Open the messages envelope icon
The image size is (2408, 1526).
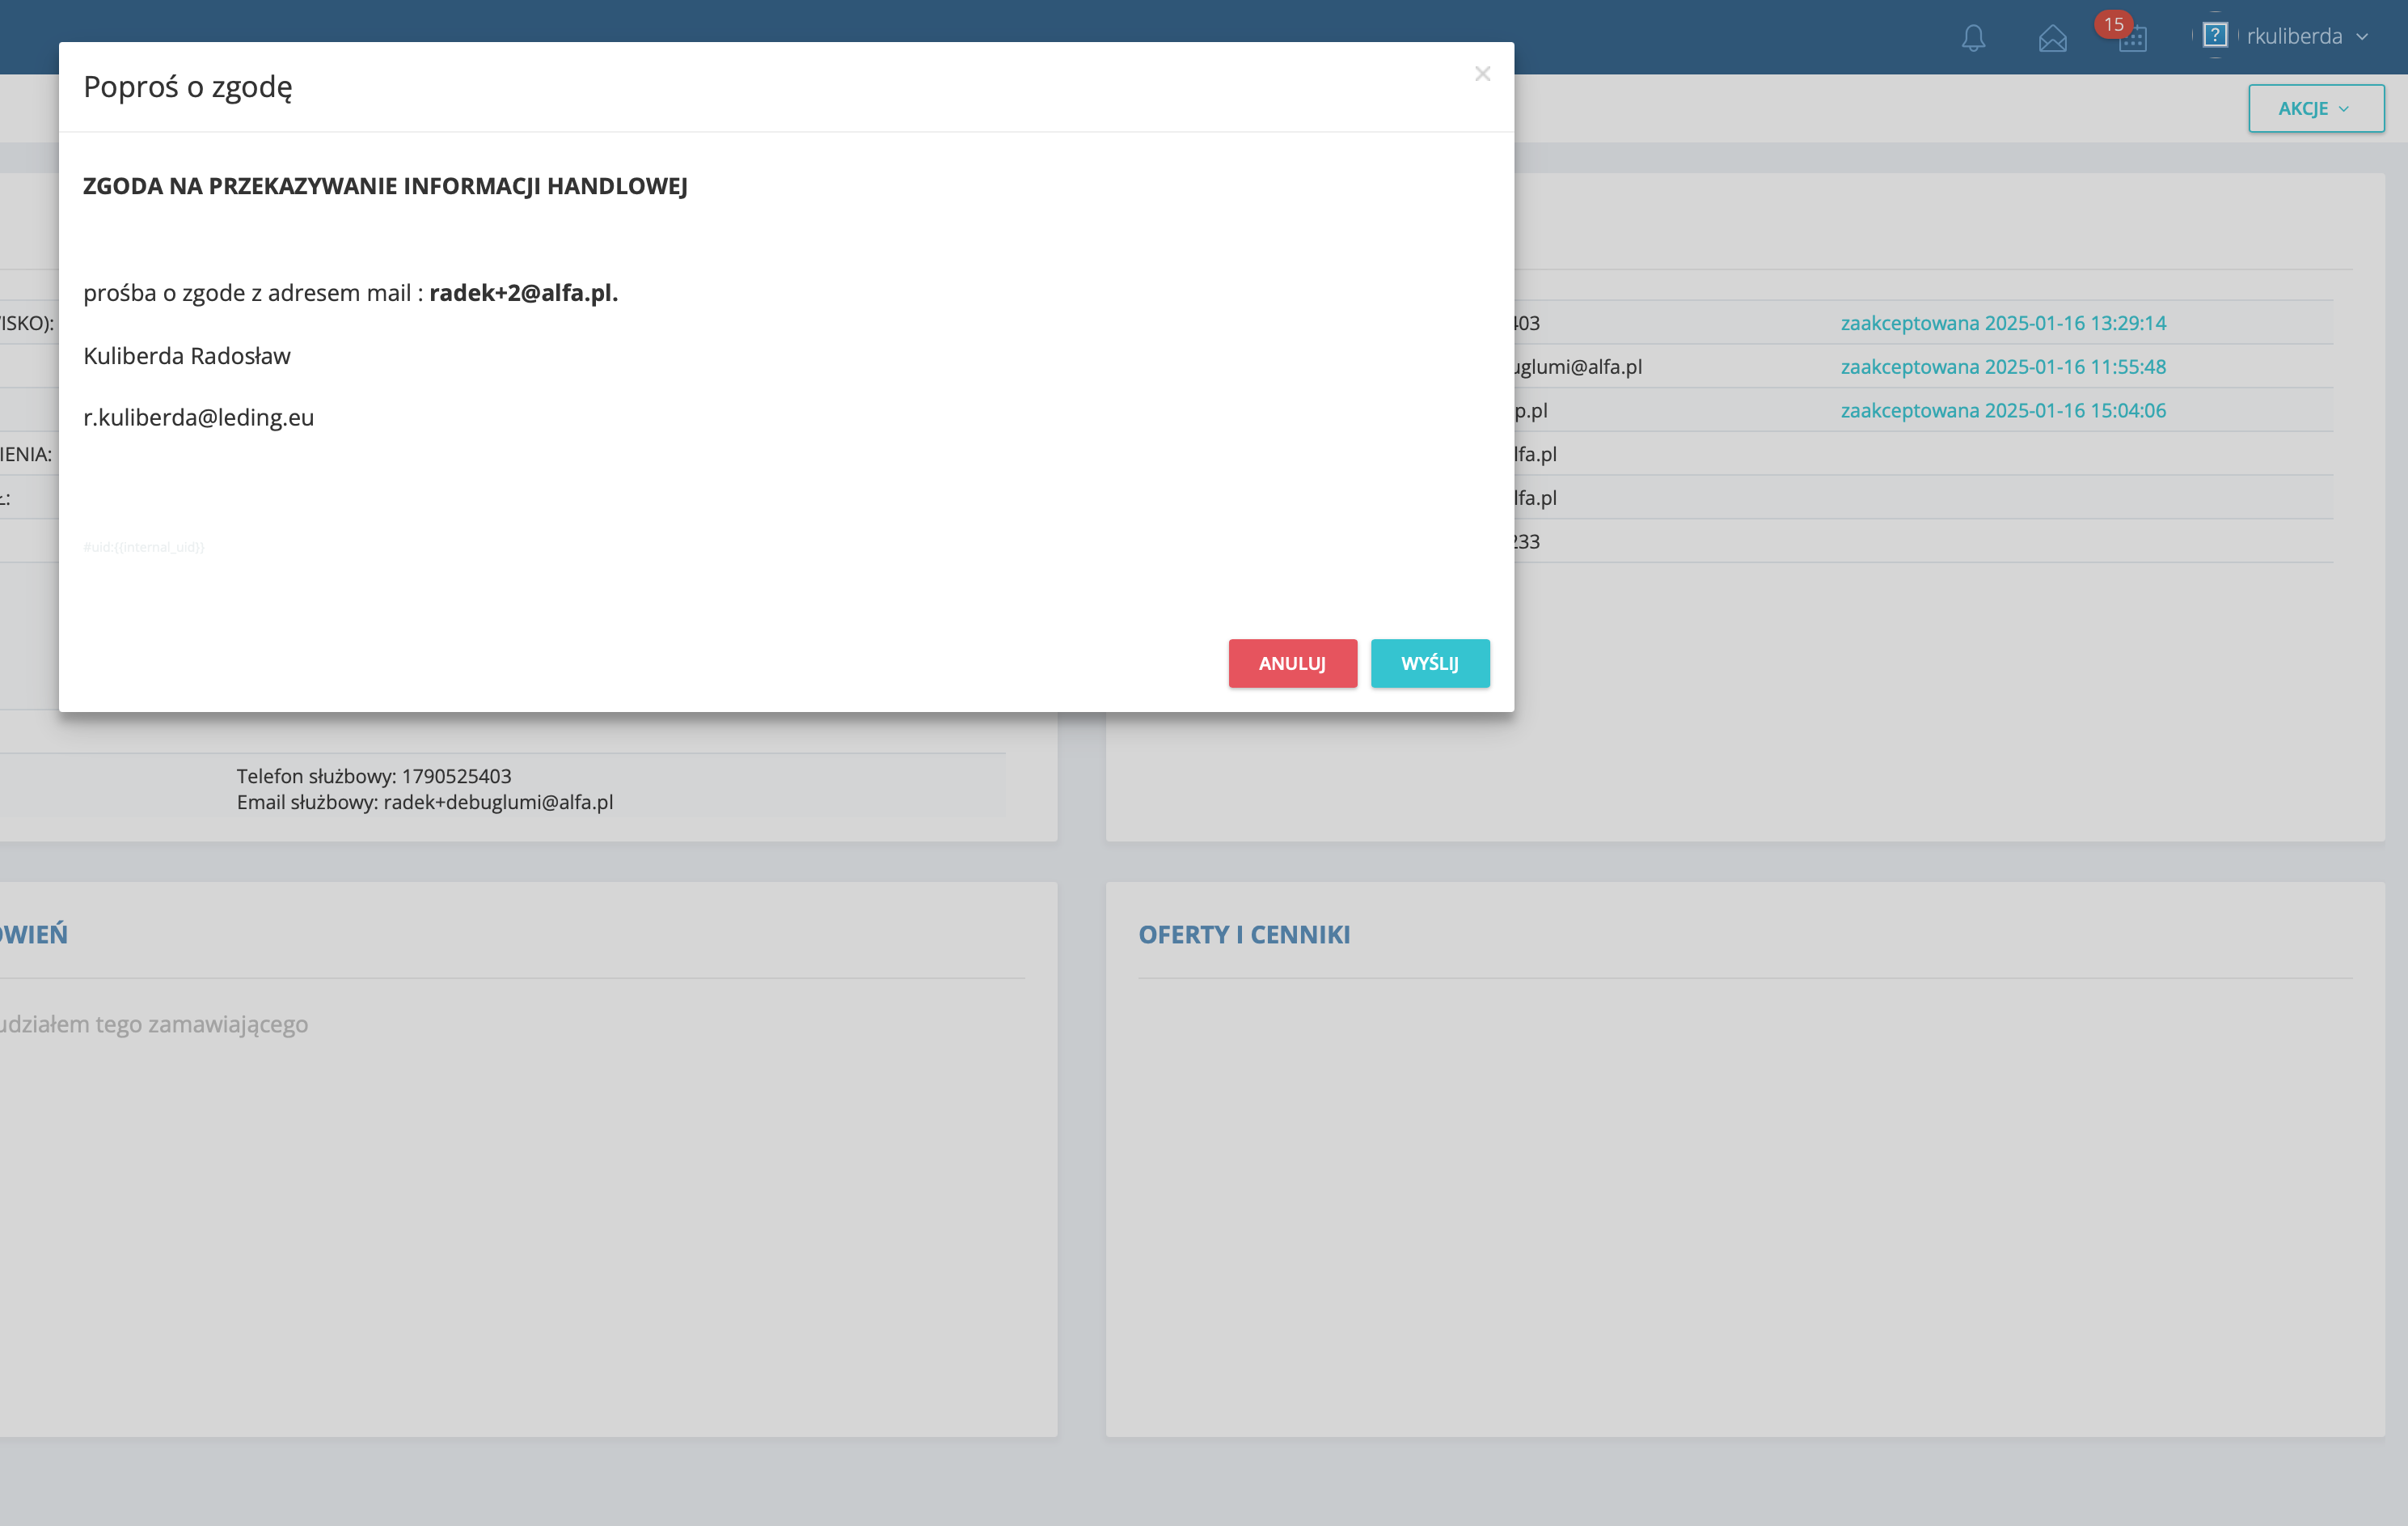(2052, 38)
